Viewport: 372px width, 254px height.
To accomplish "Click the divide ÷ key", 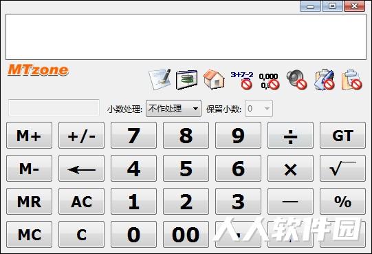I will 290,135.
